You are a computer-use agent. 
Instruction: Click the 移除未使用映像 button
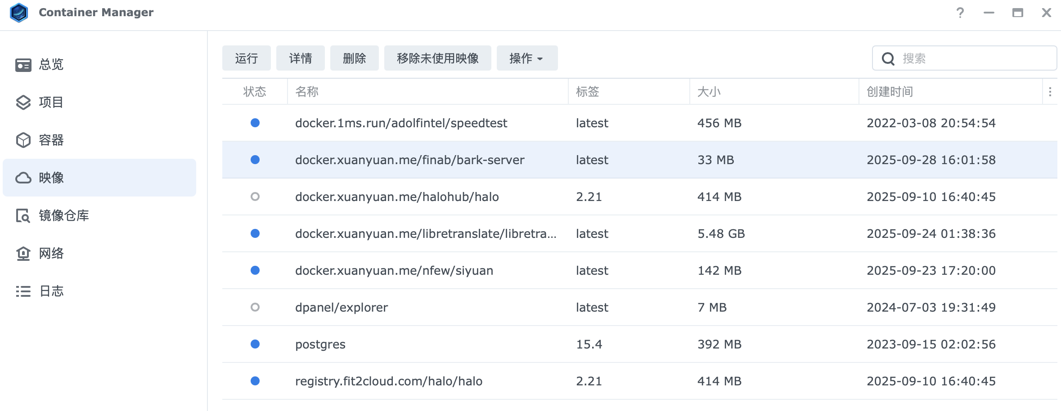[437, 58]
